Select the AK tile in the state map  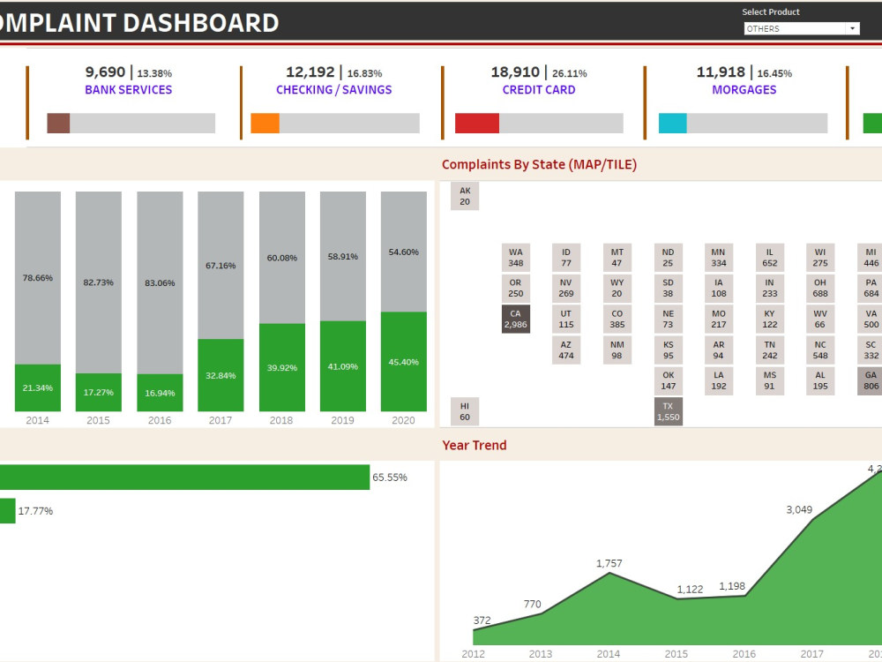pyautogui.click(x=465, y=194)
